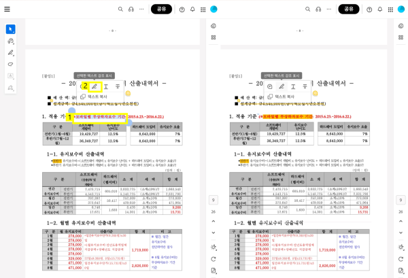Open the apps grid in the left viewer header
Screen dimensions: 408x278
pos(203,10)
